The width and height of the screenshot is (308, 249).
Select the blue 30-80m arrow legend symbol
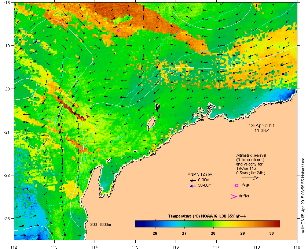[193, 186]
